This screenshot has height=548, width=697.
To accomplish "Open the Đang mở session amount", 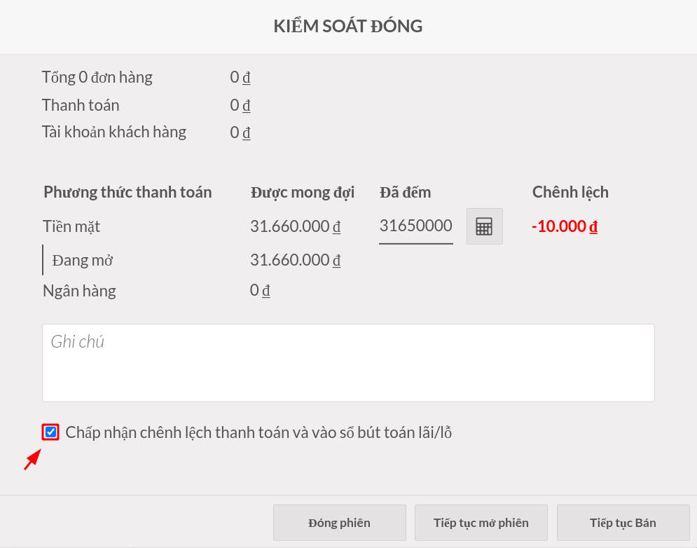I will 295,260.
